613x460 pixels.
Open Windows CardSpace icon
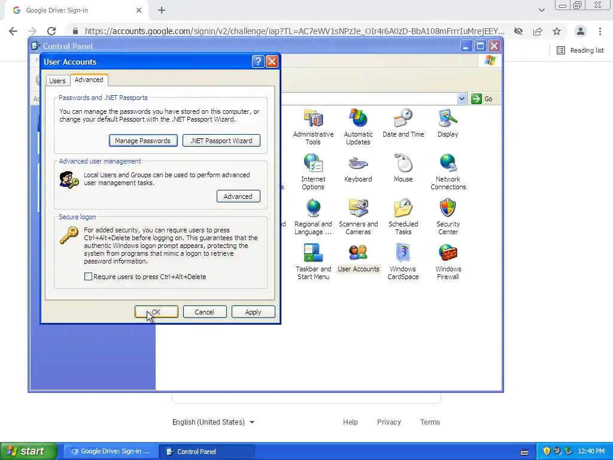pos(403,262)
